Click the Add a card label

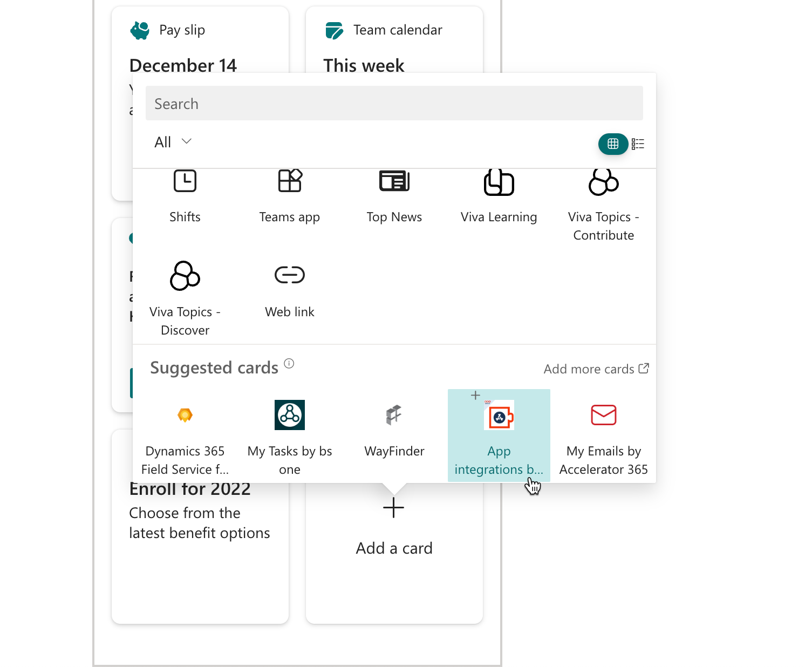pos(394,548)
